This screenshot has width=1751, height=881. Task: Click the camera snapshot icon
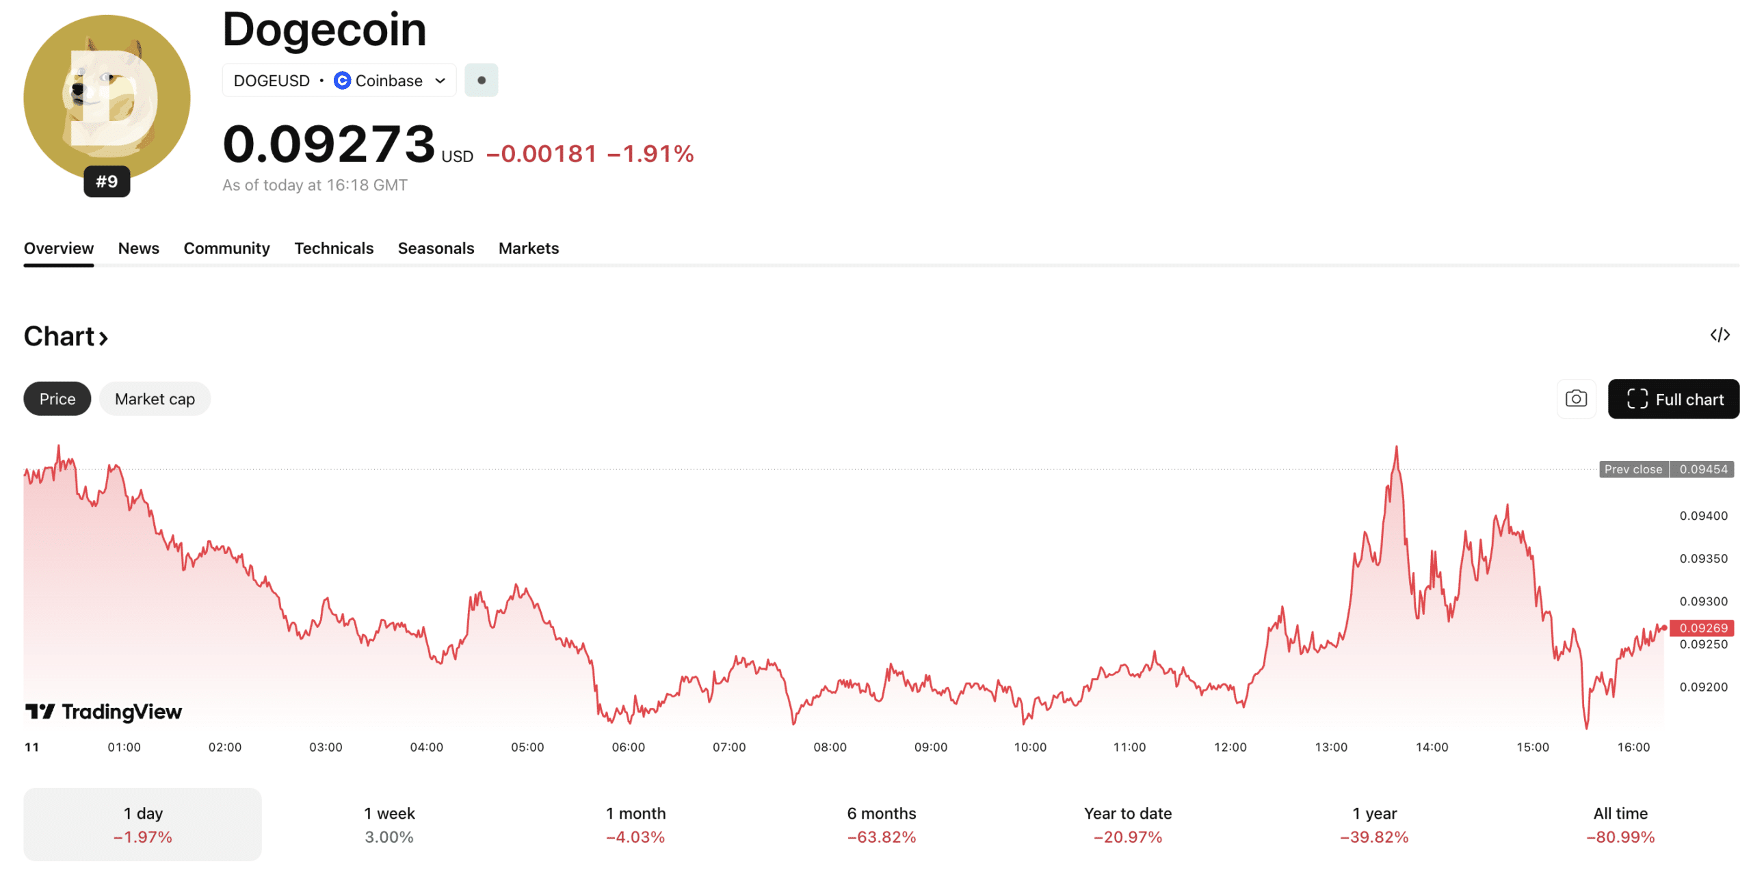(x=1575, y=399)
